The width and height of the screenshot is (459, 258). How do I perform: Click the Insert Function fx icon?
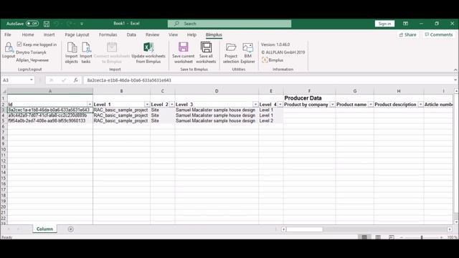pos(75,80)
